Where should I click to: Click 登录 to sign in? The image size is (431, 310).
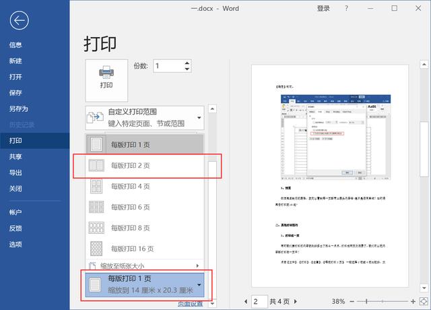pos(324,9)
